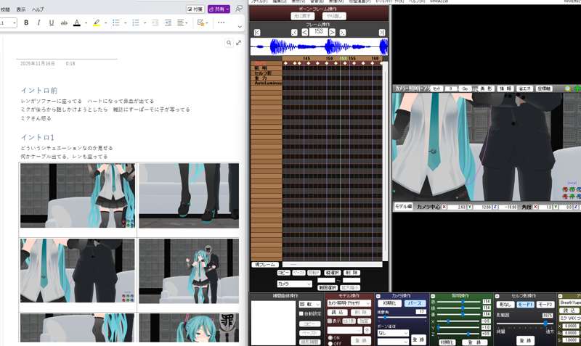Collapse the カメラ操作 panel with its minus icon
This screenshot has height=346, width=581.
pyautogui.click(x=378, y=296)
